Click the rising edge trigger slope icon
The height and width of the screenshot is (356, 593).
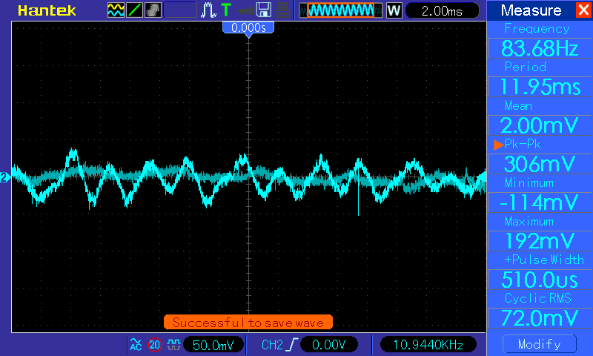[x=292, y=345]
